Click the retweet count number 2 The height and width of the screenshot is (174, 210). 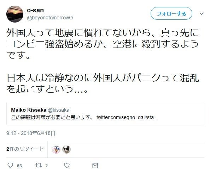[46, 166]
